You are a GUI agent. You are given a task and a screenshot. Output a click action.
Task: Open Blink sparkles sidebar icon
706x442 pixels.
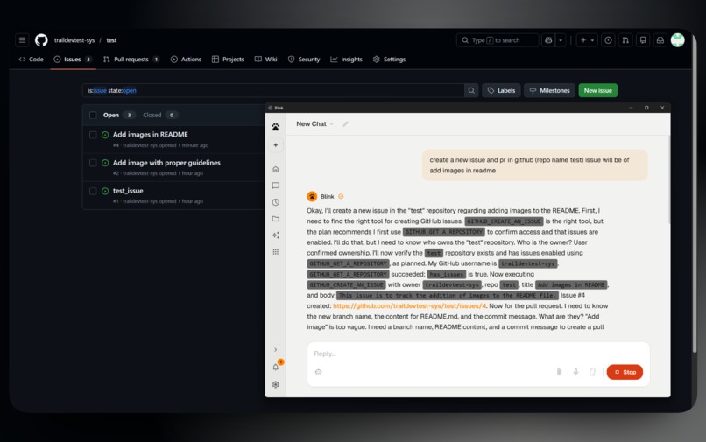click(276, 235)
